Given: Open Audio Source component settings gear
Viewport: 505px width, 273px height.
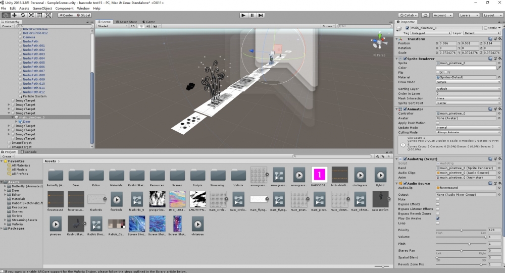Looking at the screenshot, I should 500,183.
